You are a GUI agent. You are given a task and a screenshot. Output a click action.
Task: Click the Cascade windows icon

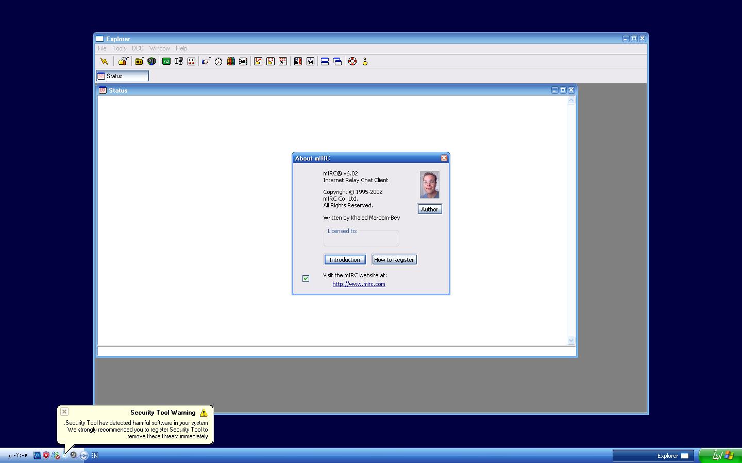click(x=338, y=61)
